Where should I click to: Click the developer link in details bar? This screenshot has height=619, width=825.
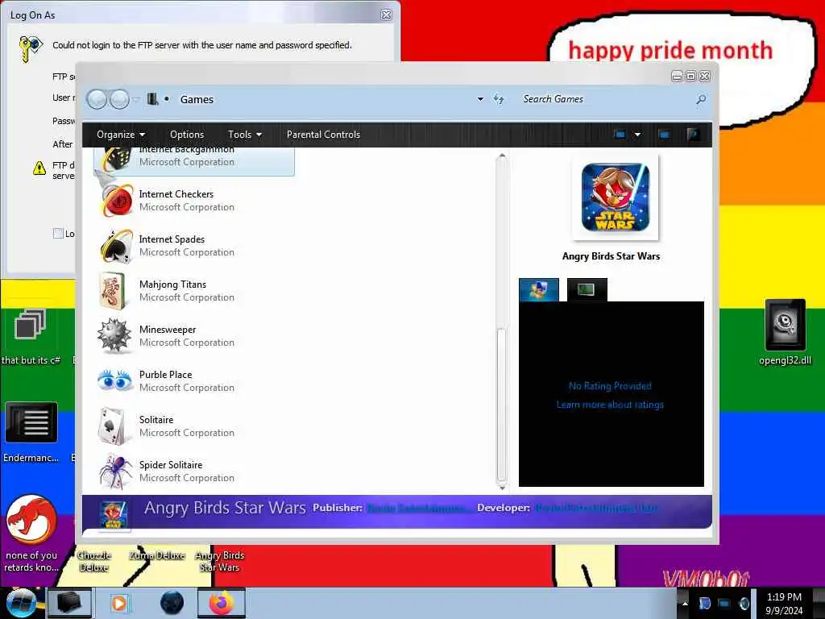[596, 508]
